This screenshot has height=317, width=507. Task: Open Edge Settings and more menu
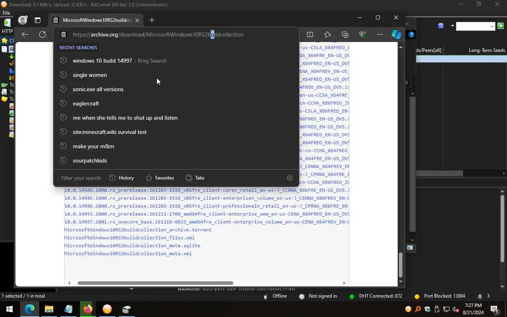380,34
